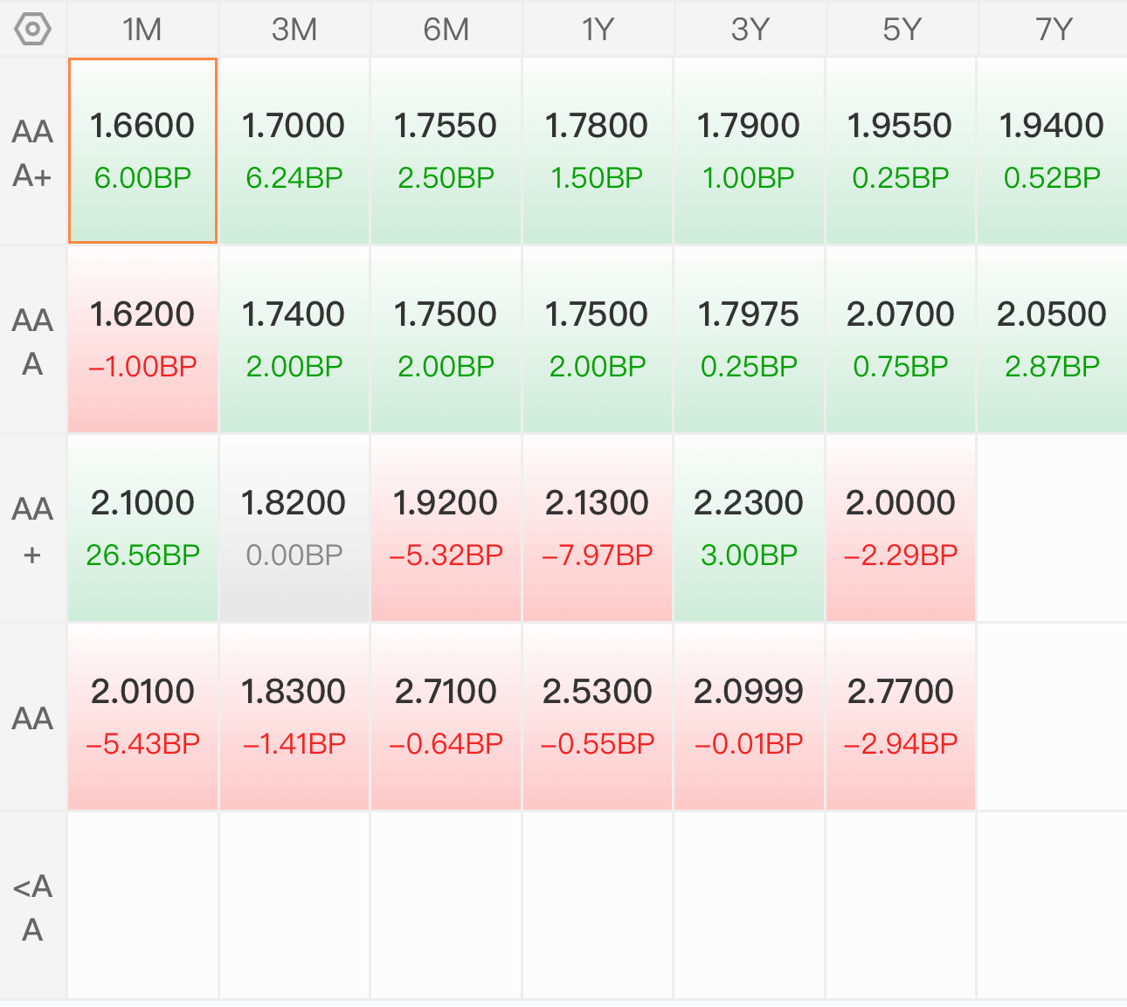Screen dimensions: 1127x1007
Task: Open the hexagon settings icon
Action: [32, 29]
